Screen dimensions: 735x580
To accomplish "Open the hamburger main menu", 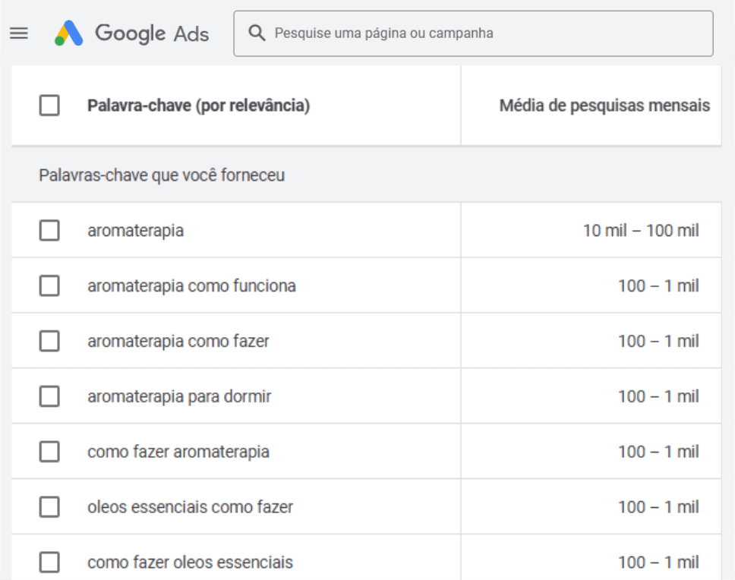I will [x=19, y=33].
